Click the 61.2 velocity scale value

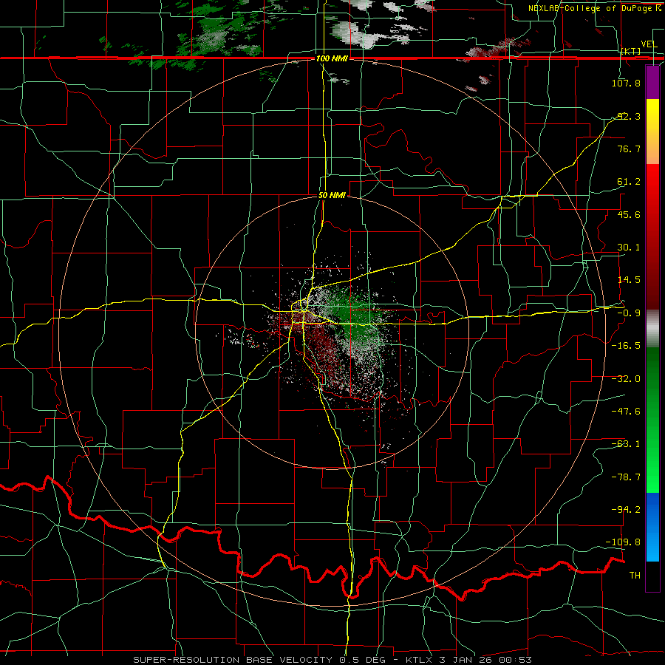click(x=629, y=182)
